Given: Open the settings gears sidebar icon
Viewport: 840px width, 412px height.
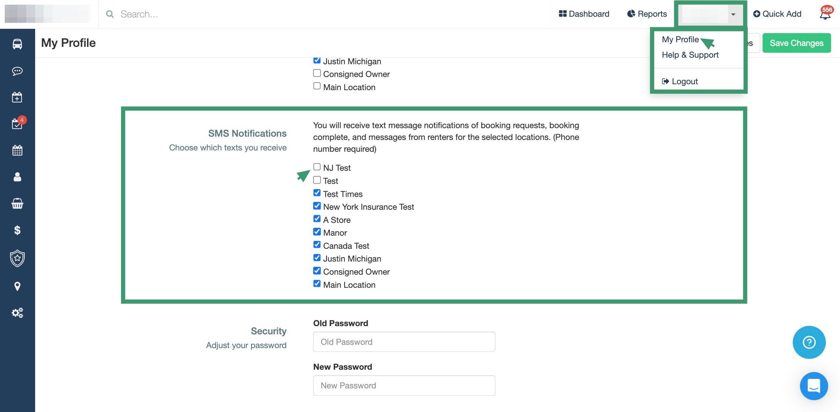Looking at the screenshot, I should click(17, 313).
